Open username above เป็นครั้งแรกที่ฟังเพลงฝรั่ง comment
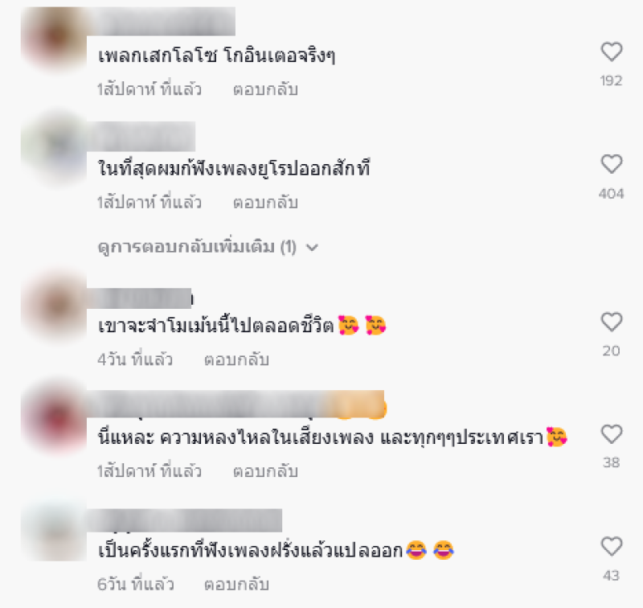The image size is (643, 608). (x=185, y=520)
